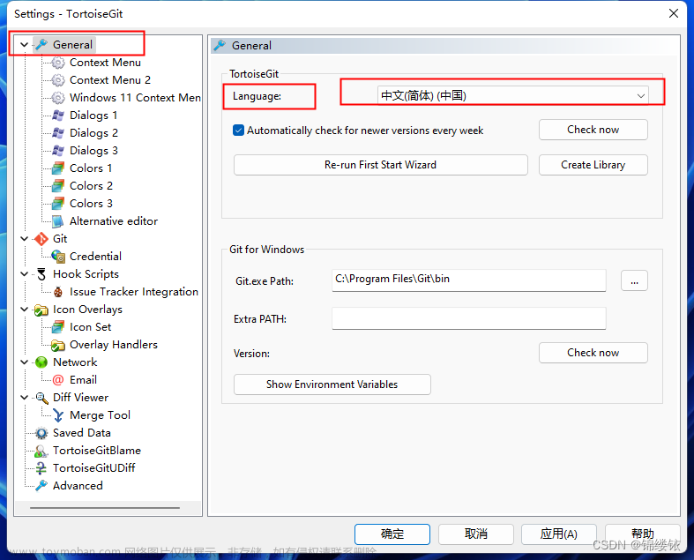Close the TortoiseGit Settings window
Image resolution: width=694 pixels, height=560 pixels.
point(673,14)
